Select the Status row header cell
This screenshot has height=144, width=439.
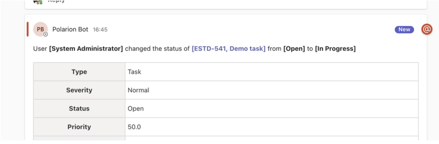(79, 108)
